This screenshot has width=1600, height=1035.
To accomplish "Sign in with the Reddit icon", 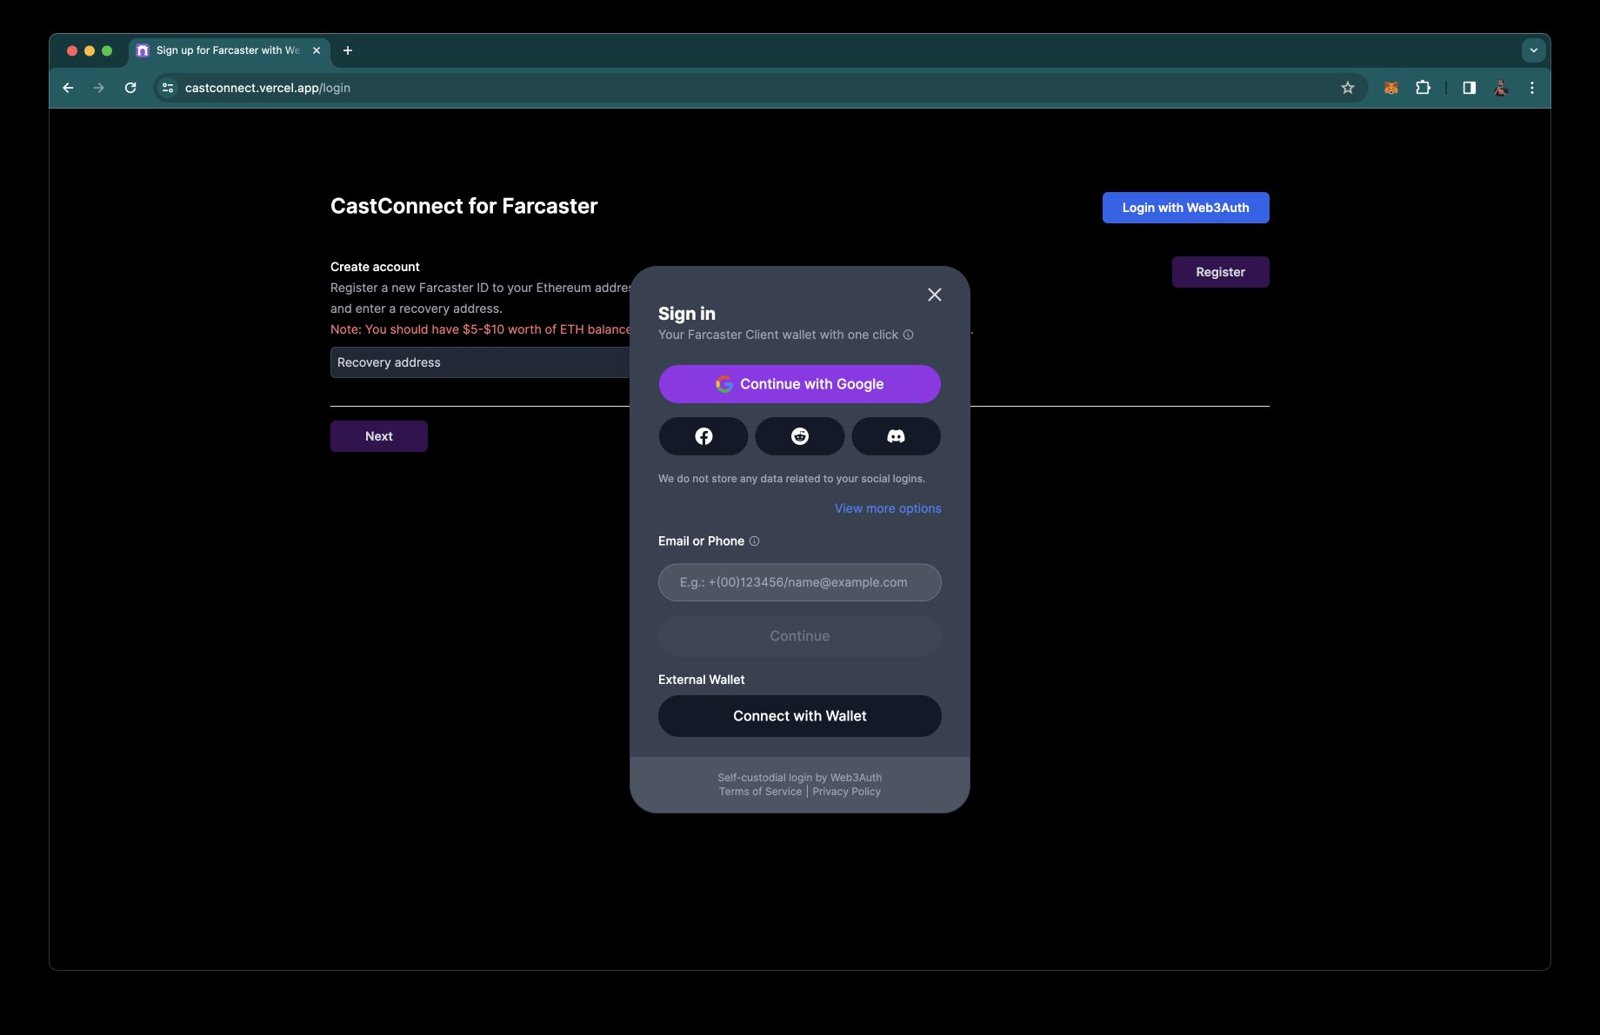I will 800,436.
